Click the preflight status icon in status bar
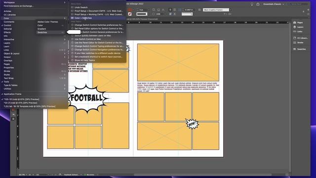Image resolution: width=316 pixels, height=178 pixels. 85,175
